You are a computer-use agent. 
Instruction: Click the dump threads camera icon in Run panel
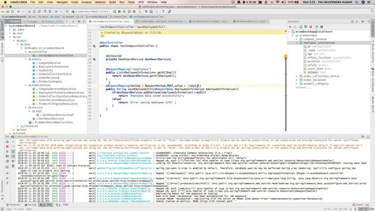[7, 156]
